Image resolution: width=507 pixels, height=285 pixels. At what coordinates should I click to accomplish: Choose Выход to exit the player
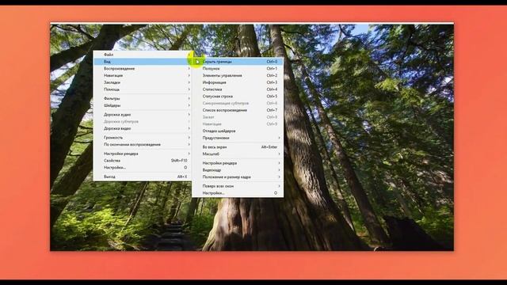[143, 177]
